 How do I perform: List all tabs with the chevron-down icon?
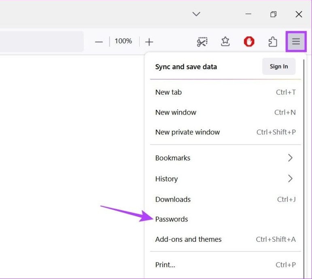pyautogui.click(x=196, y=14)
